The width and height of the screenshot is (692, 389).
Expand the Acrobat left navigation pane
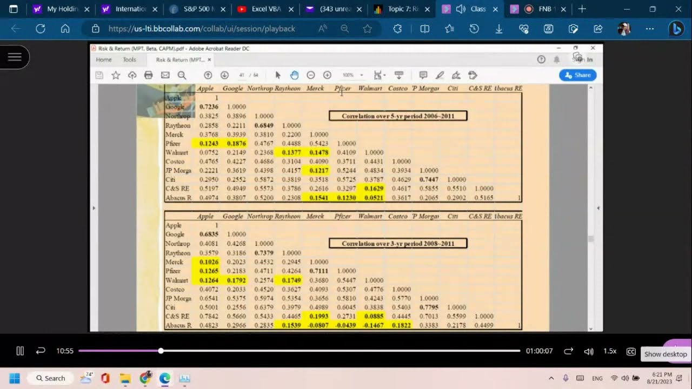[94, 208]
